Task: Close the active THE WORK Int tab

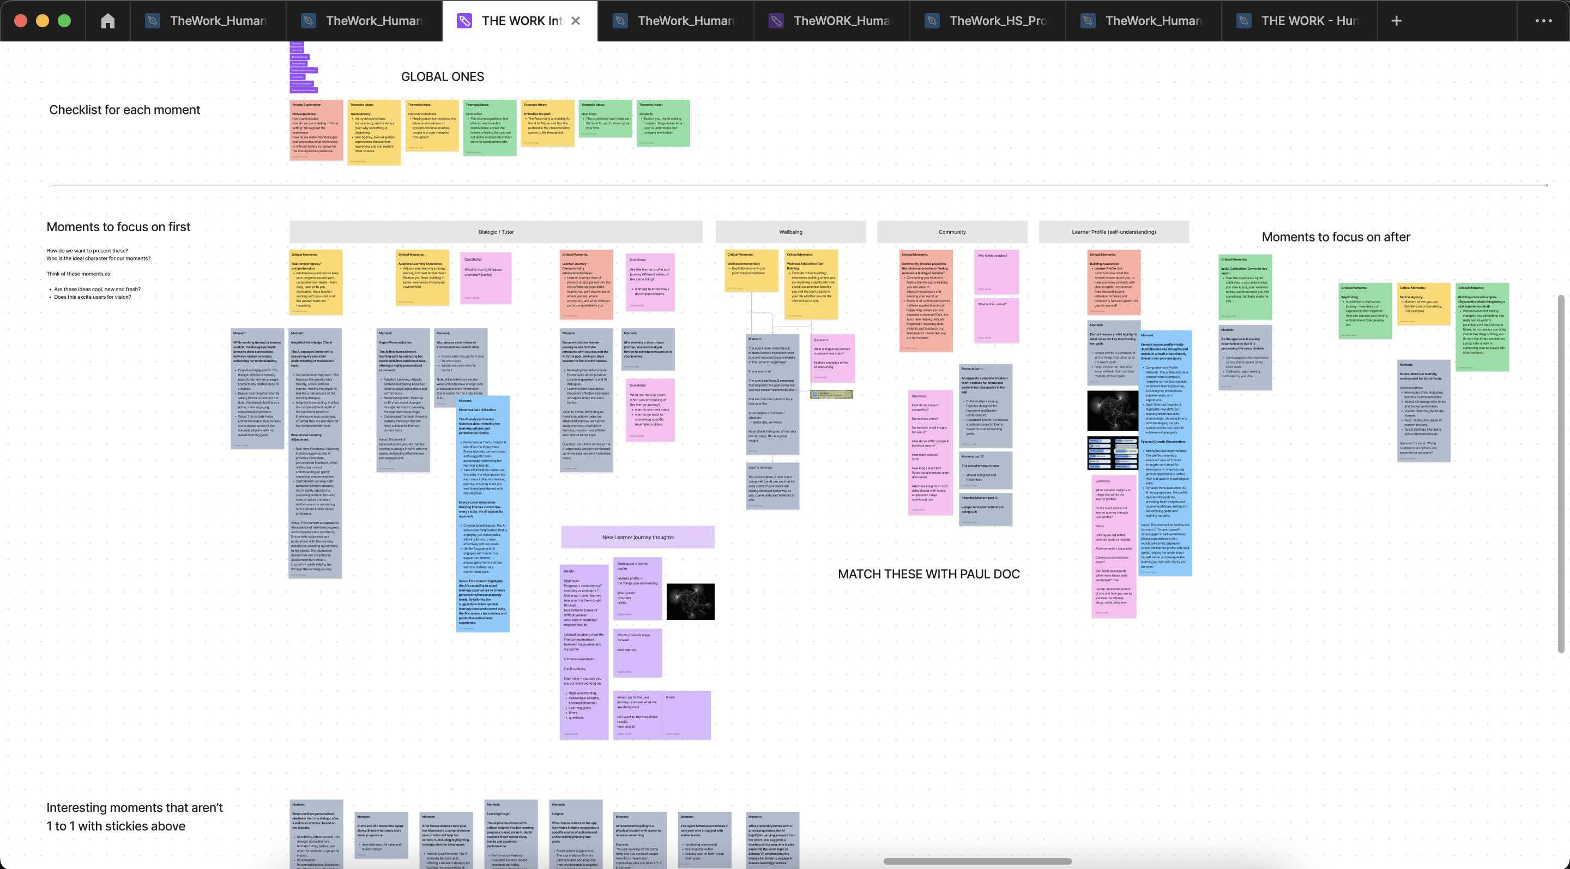Action: 576,20
